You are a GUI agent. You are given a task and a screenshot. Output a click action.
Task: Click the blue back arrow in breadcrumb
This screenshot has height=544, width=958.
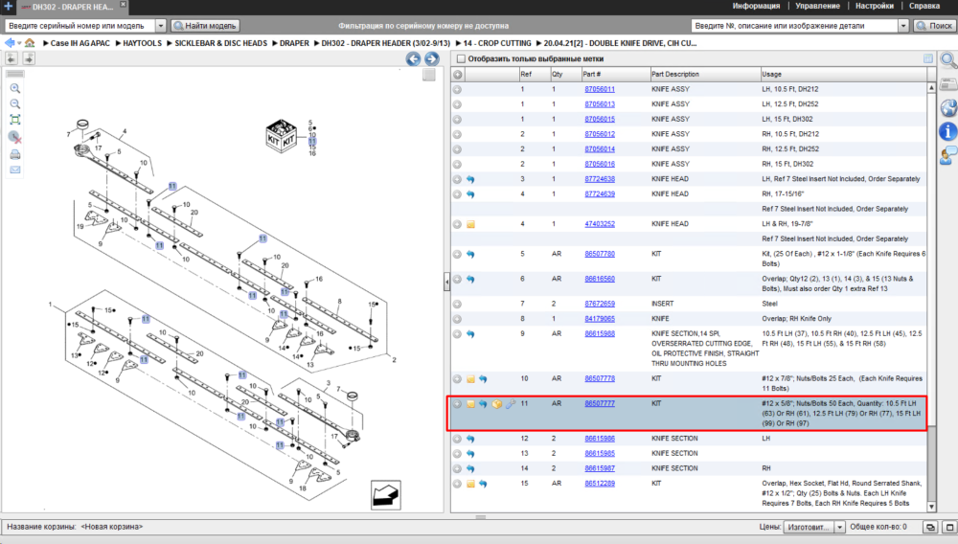(x=10, y=43)
